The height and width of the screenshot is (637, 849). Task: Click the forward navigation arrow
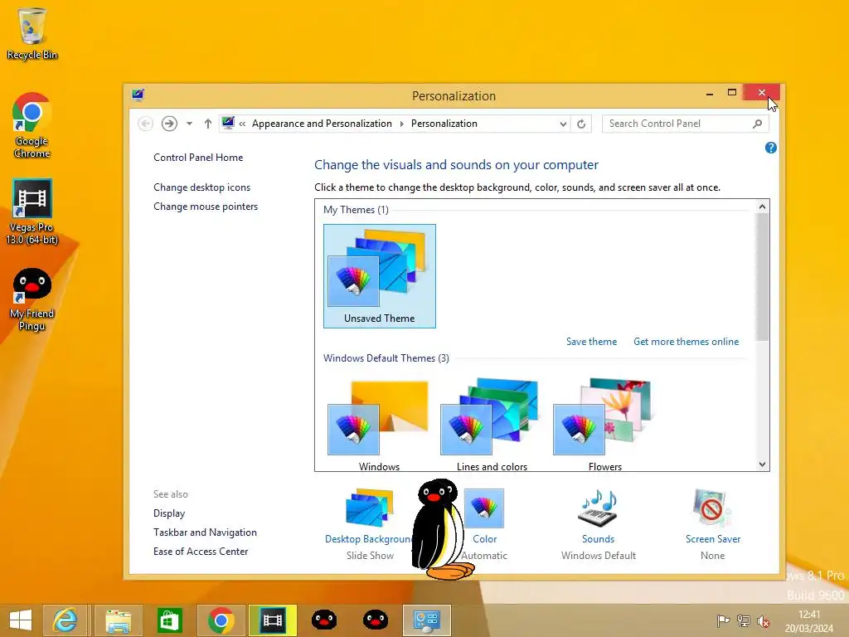tap(169, 124)
